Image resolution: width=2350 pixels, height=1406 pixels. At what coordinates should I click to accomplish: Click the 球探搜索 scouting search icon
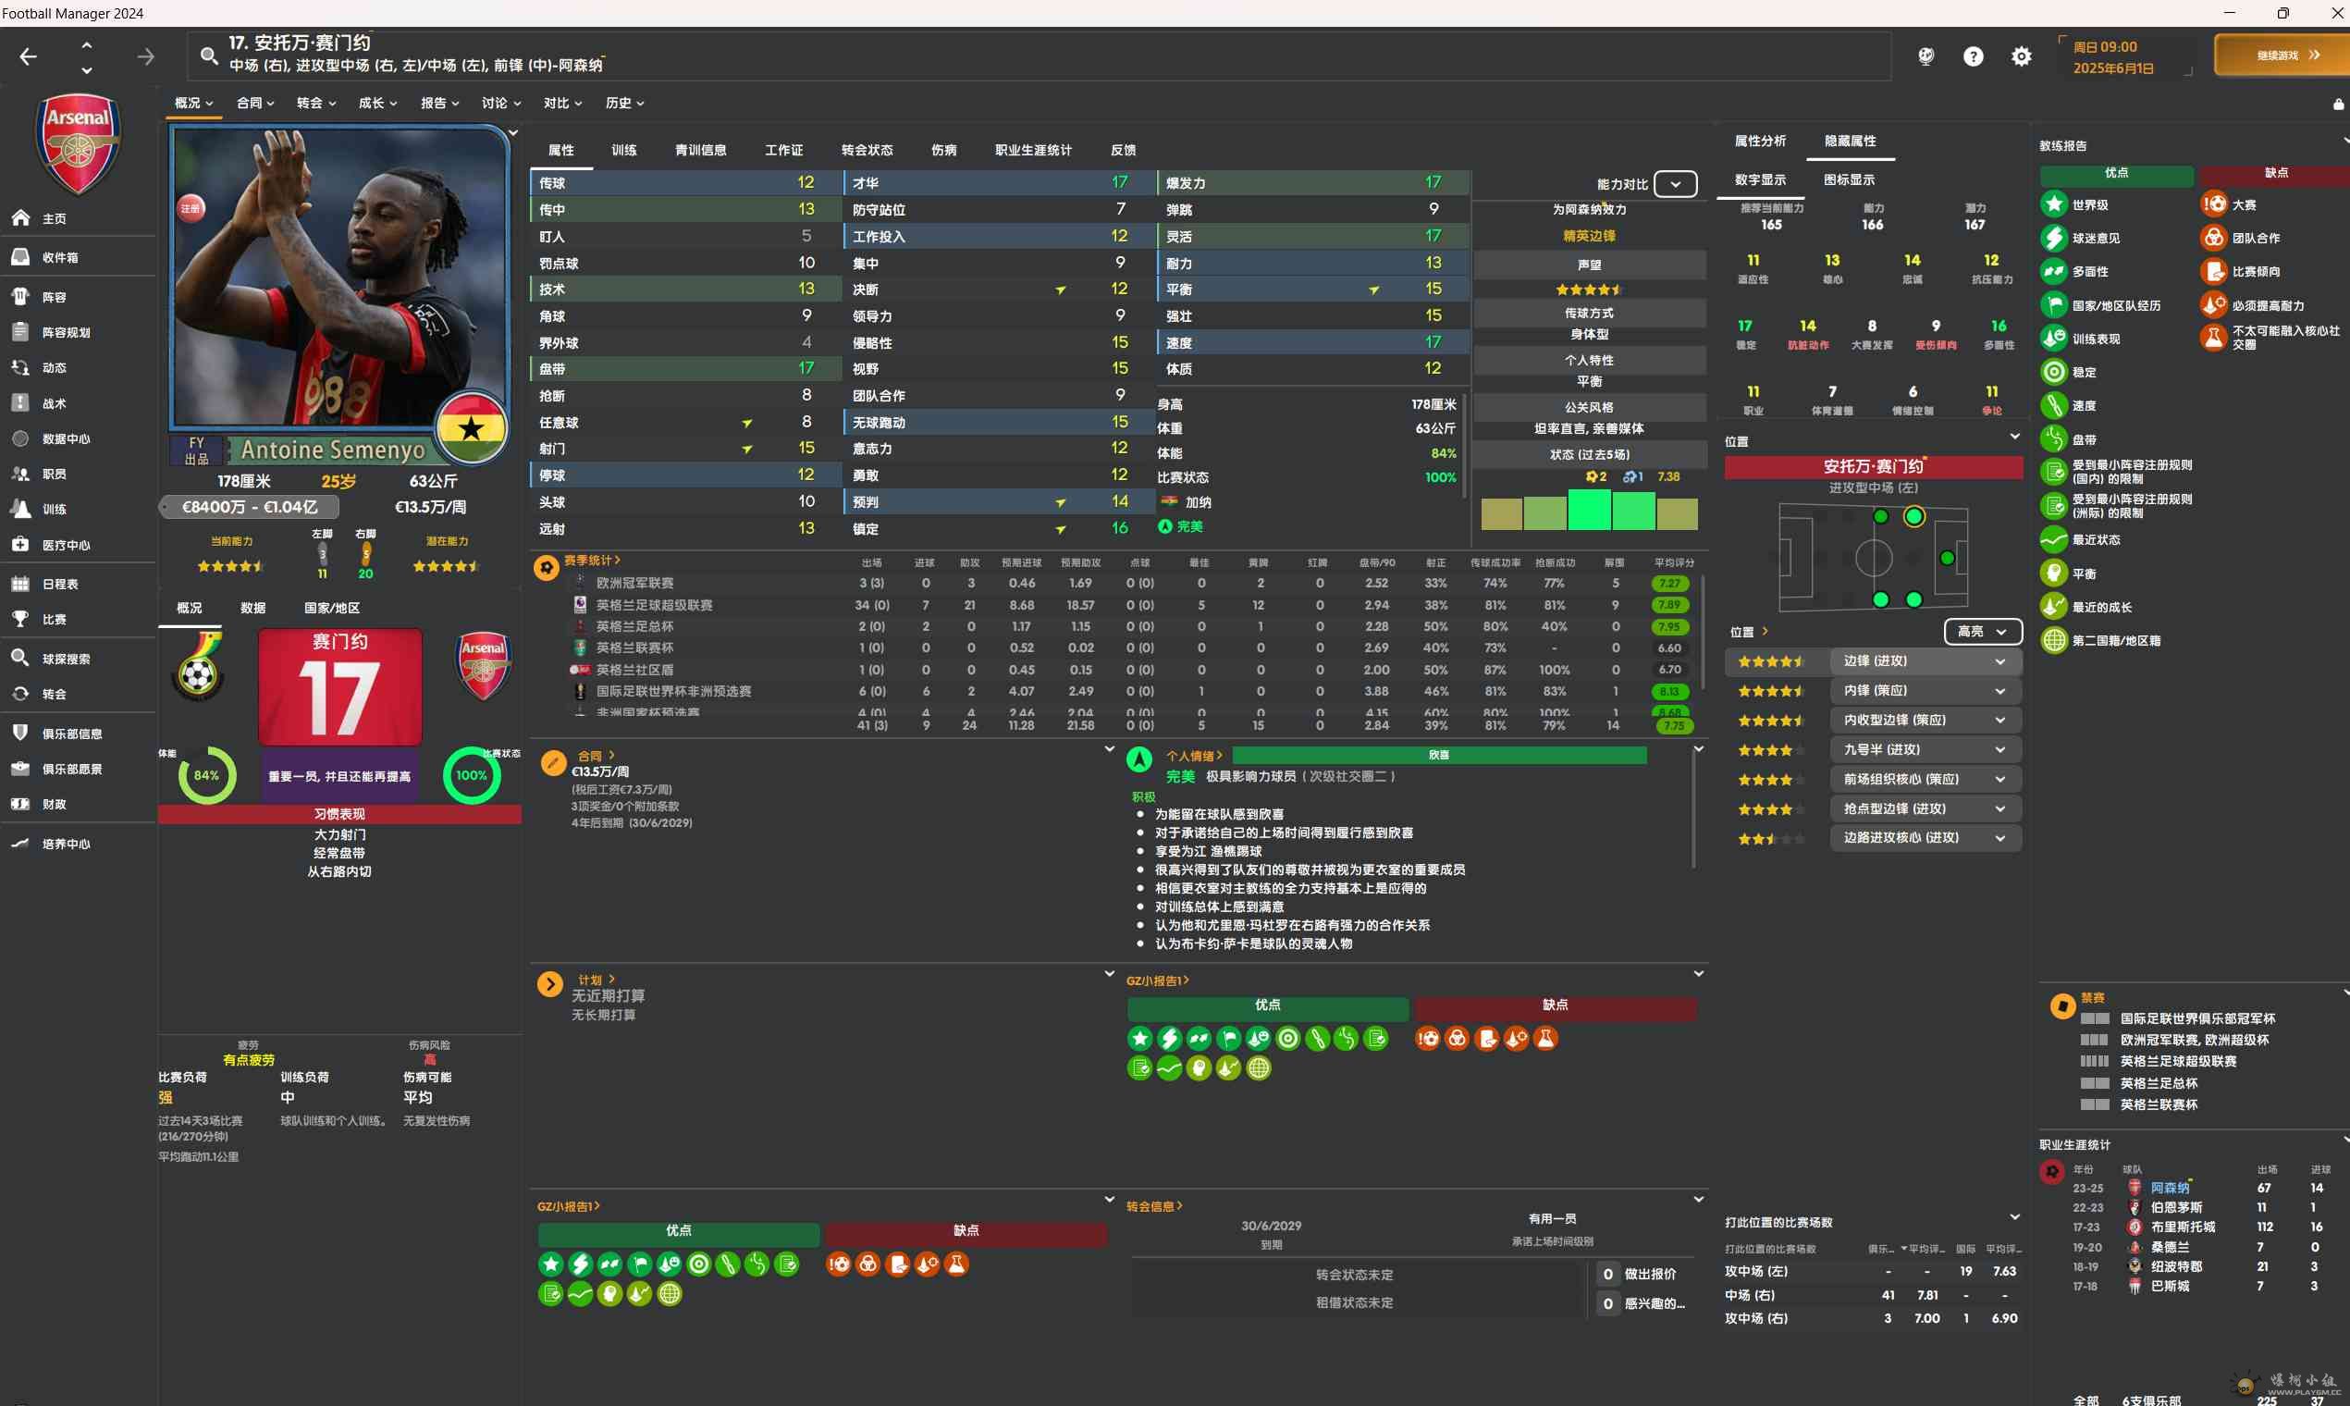click(x=21, y=659)
